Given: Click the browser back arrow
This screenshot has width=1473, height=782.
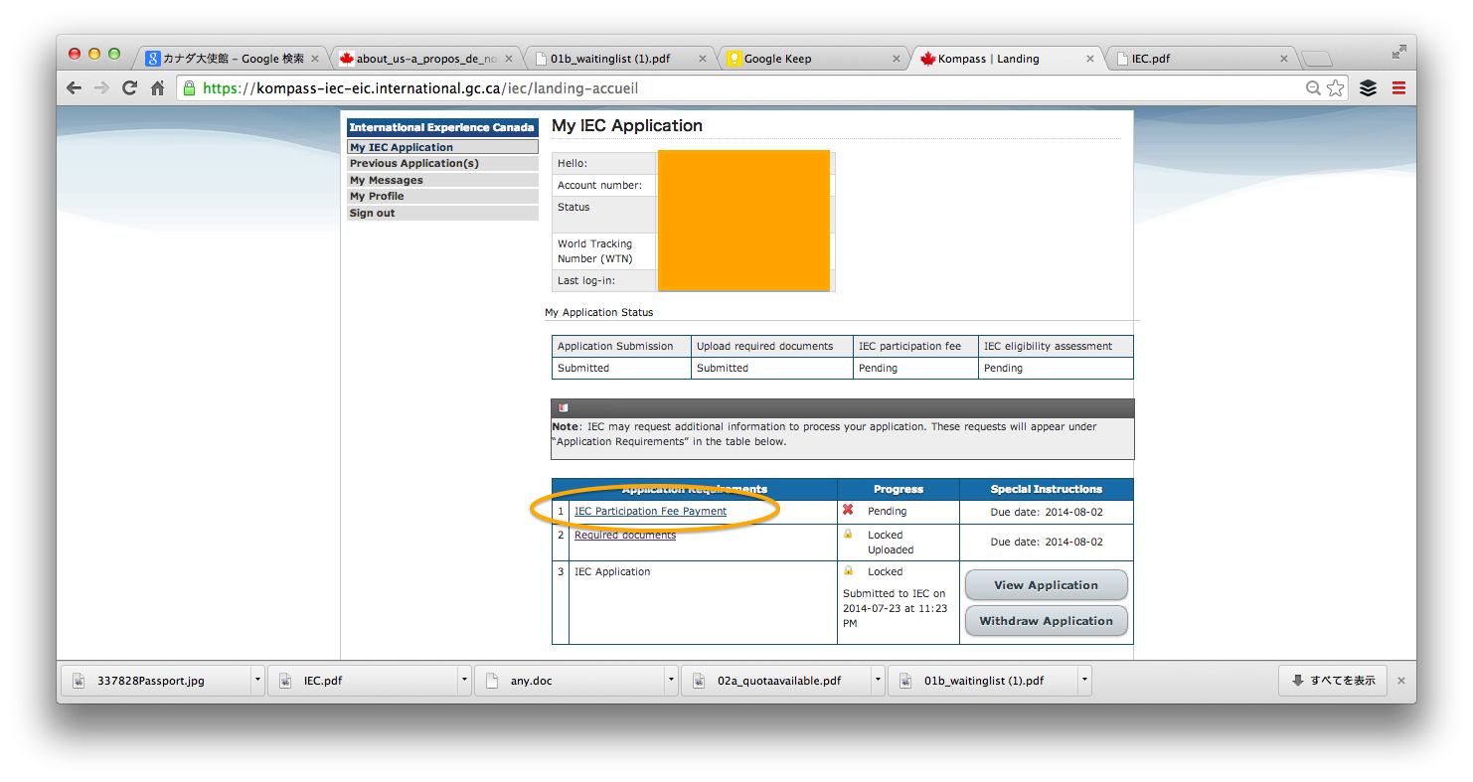Looking at the screenshot, I should coord(75,88).
